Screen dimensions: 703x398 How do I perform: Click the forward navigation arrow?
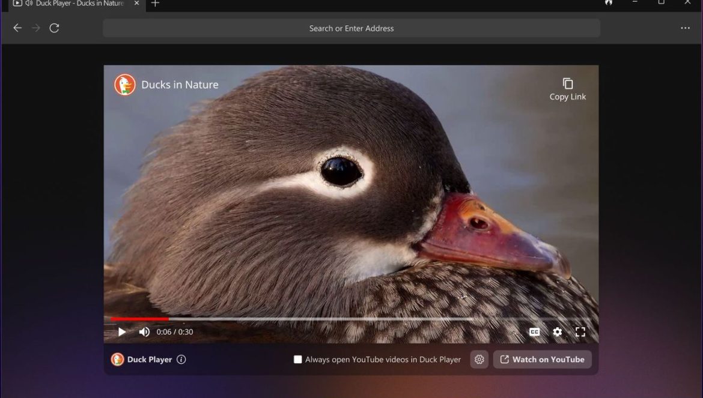36,28
